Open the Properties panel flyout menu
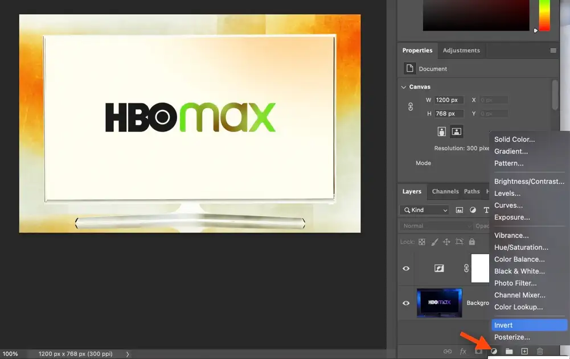 tap(553, 51)
